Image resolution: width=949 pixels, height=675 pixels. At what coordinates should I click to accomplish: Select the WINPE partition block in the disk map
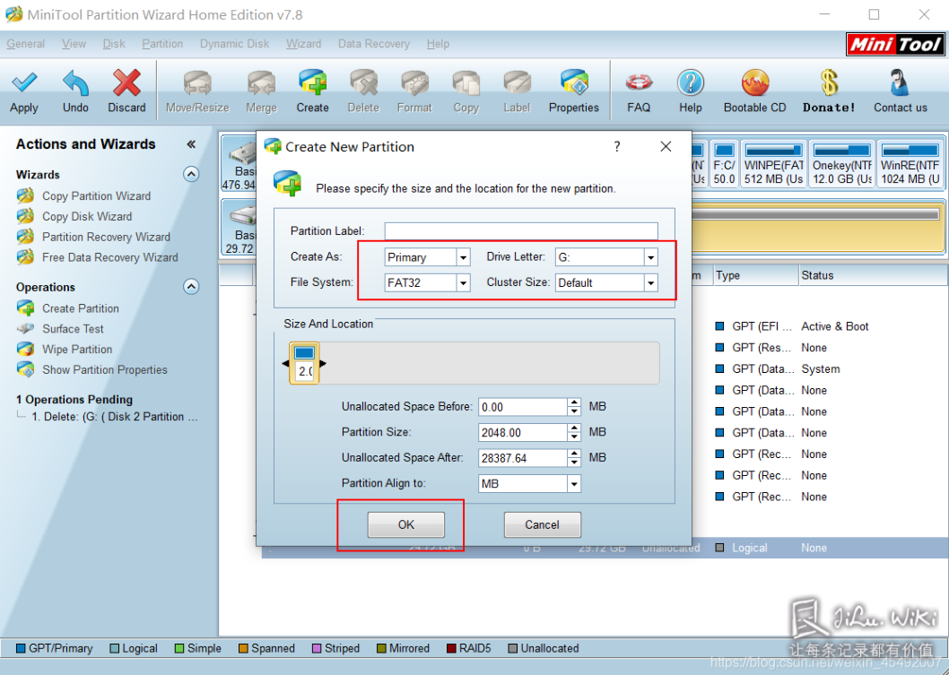[774, 164]
